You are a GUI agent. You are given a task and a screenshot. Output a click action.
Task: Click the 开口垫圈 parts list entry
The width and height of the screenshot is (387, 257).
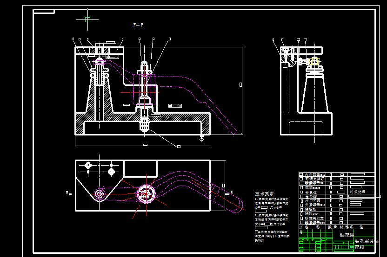point(313,200)
